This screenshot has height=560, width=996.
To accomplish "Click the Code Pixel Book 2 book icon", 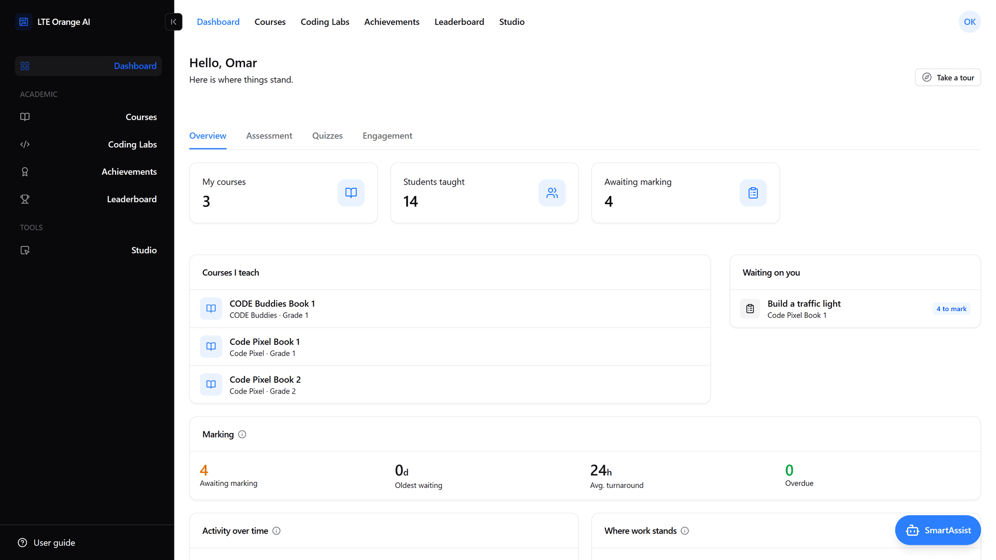I will point(211,385).
